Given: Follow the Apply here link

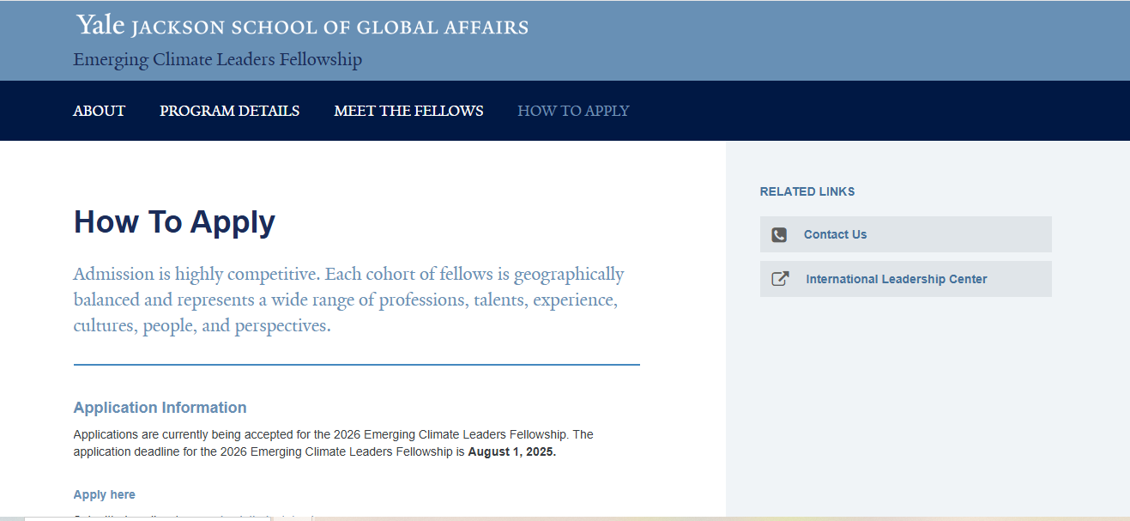Looking at the screenshot, I should click(104, 494).
